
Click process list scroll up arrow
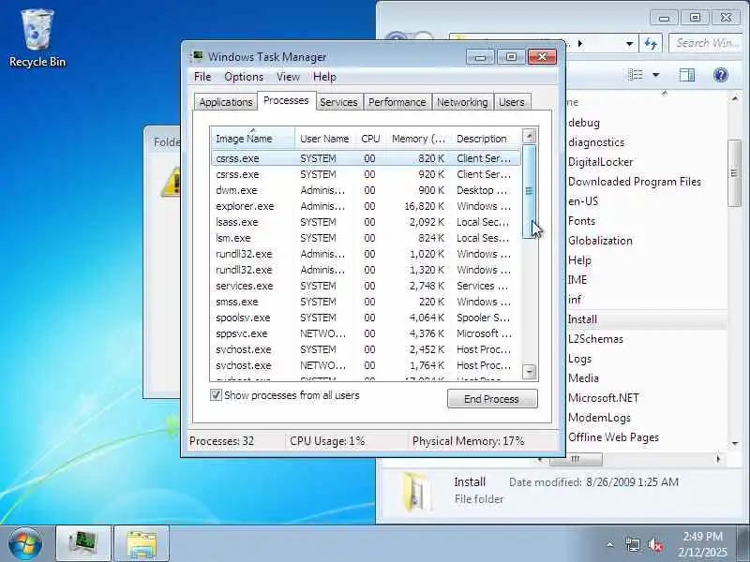point(529,136)
